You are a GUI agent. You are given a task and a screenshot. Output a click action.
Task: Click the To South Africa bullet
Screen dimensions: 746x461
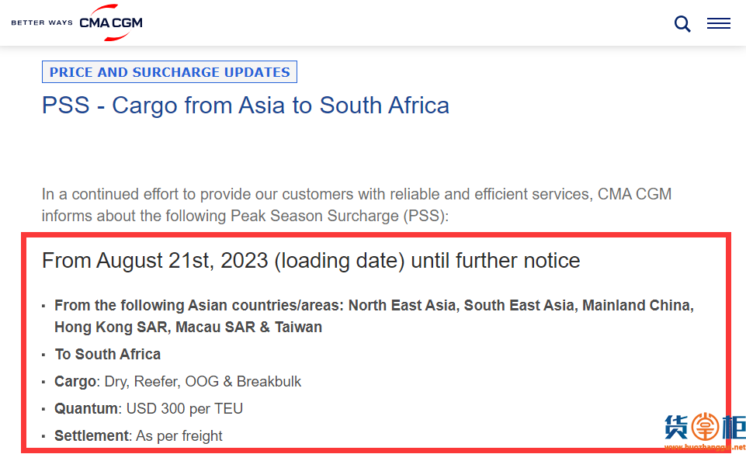coord(108,355)
